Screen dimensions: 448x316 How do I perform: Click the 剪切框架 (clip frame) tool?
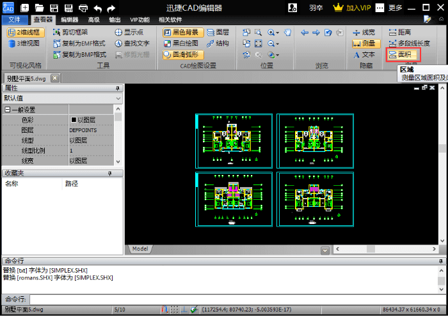tap(70, 32)
